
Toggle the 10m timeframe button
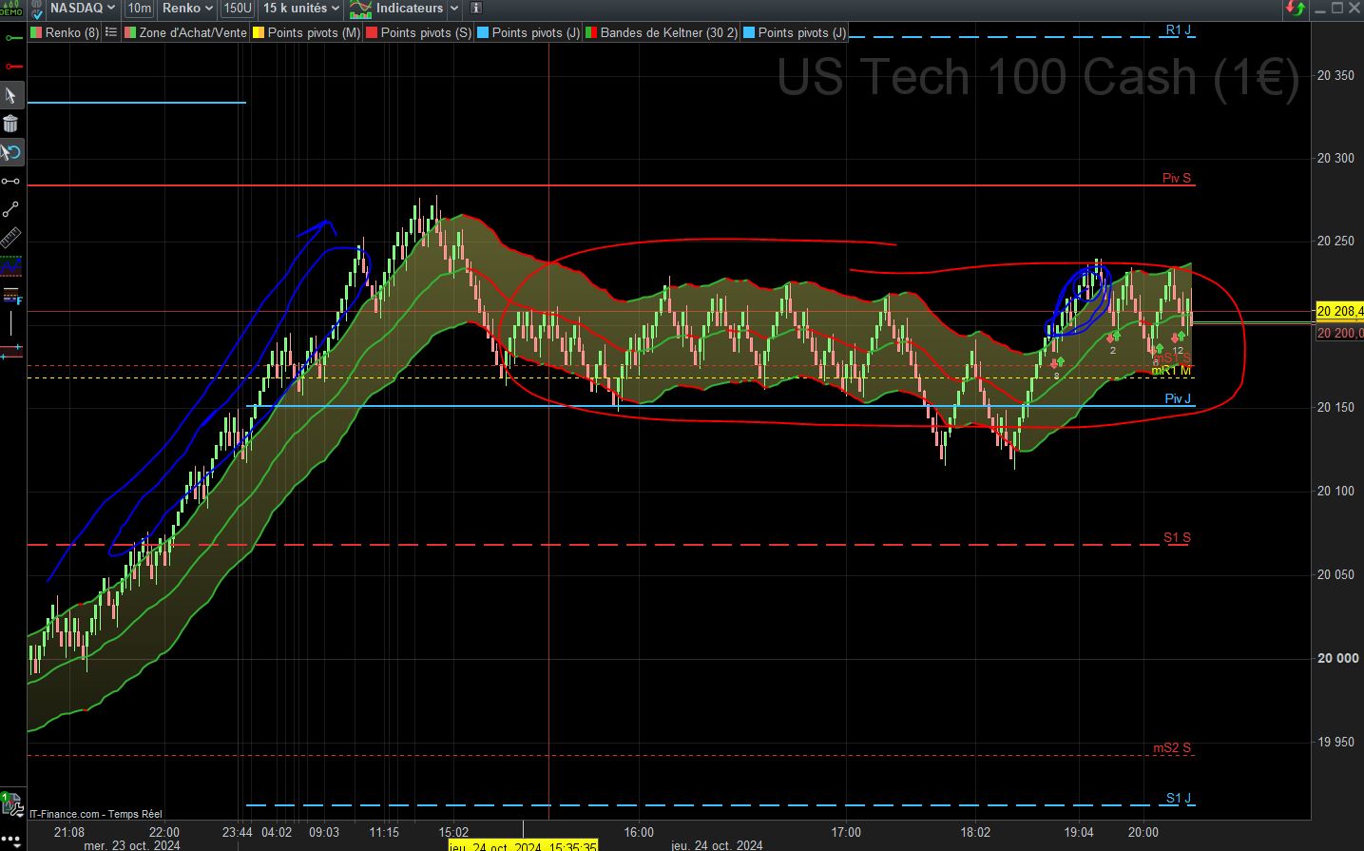click(139, 9)
